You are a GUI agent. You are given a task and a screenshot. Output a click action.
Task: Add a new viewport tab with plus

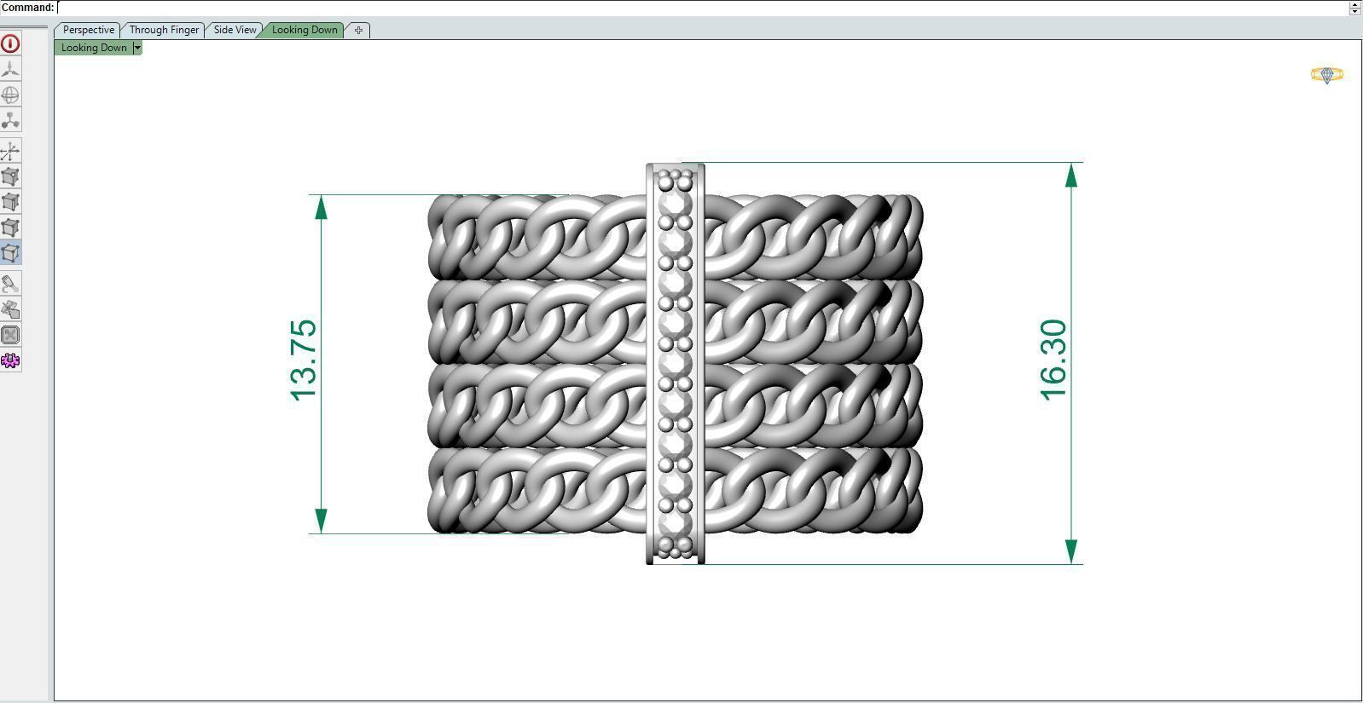pos(358,30)
